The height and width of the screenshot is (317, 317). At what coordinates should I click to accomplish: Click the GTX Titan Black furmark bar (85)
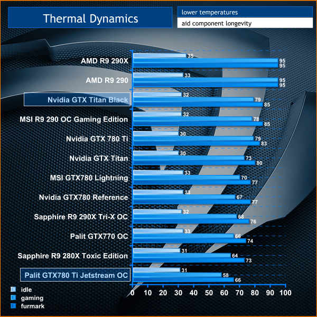[198, 105]
